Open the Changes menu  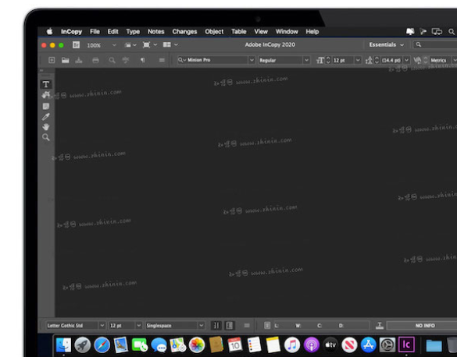tap(184, 32)
